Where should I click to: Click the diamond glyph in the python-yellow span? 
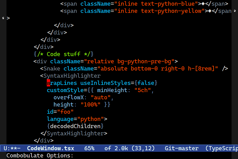click(210, 11)
